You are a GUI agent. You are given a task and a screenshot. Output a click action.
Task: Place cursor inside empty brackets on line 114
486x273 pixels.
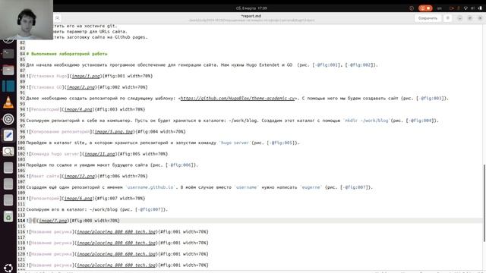33,221
